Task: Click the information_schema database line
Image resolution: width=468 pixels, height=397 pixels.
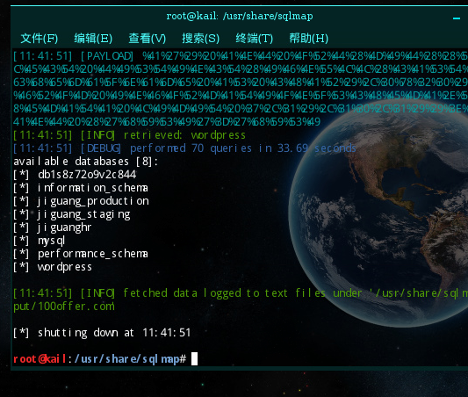Action: (x=81, y=188)
